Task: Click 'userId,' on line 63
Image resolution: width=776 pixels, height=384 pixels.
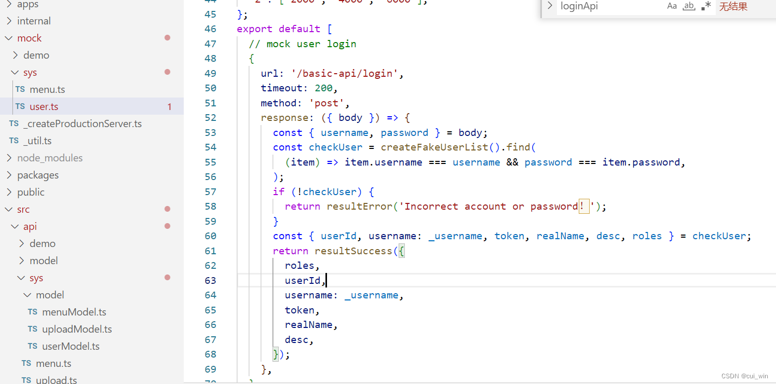Action: click(x=305, y=281)
